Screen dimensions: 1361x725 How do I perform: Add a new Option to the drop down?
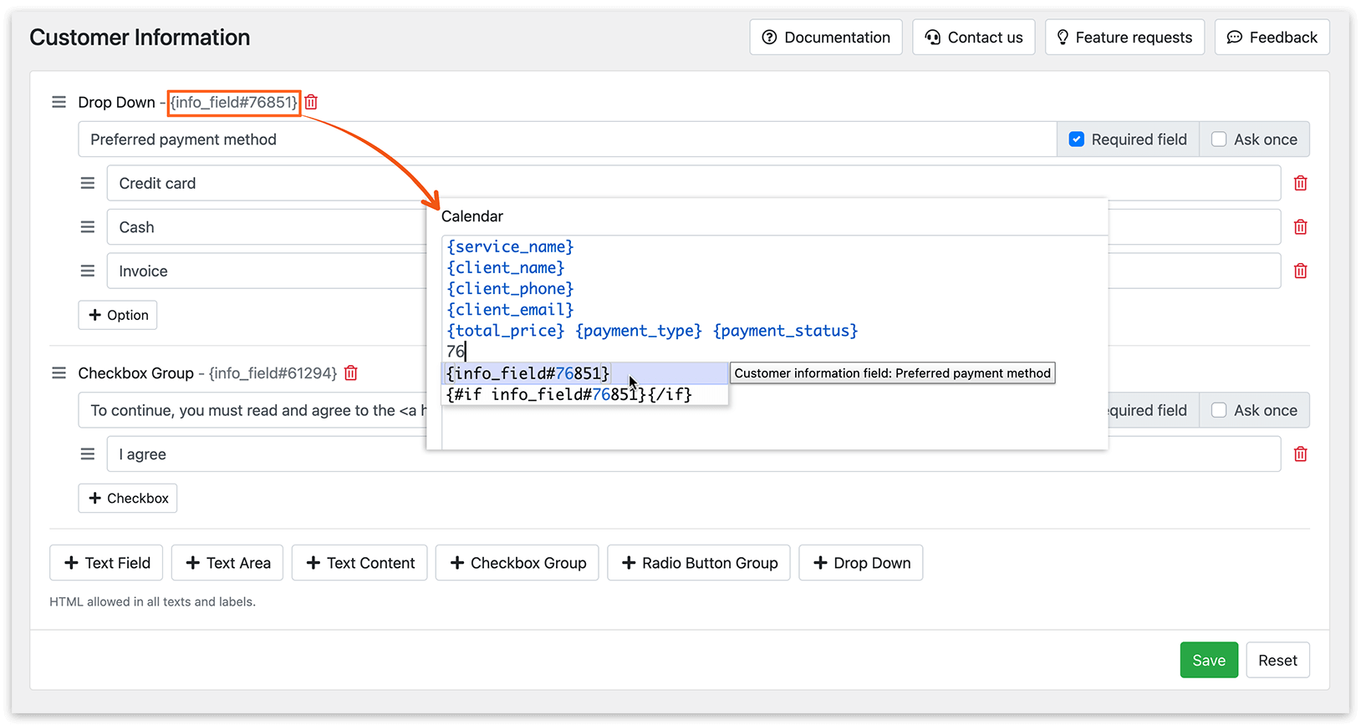[118, 315]
